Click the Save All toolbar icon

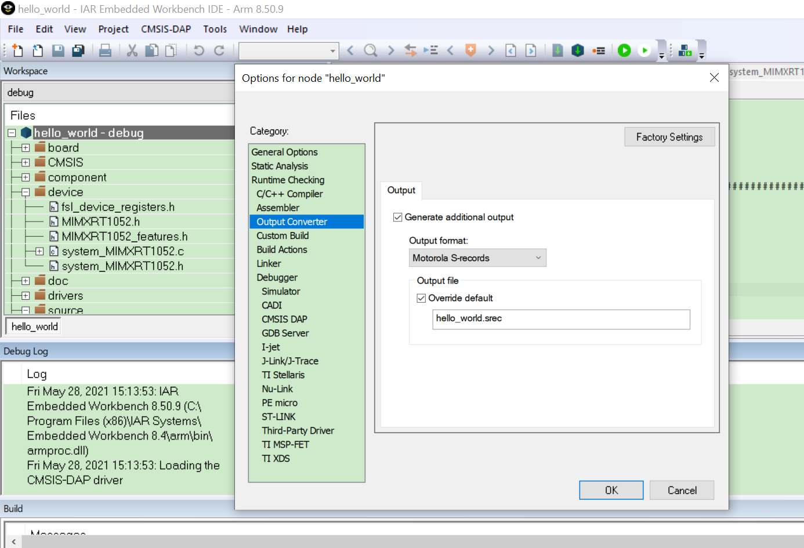click(x=78, y=50)
